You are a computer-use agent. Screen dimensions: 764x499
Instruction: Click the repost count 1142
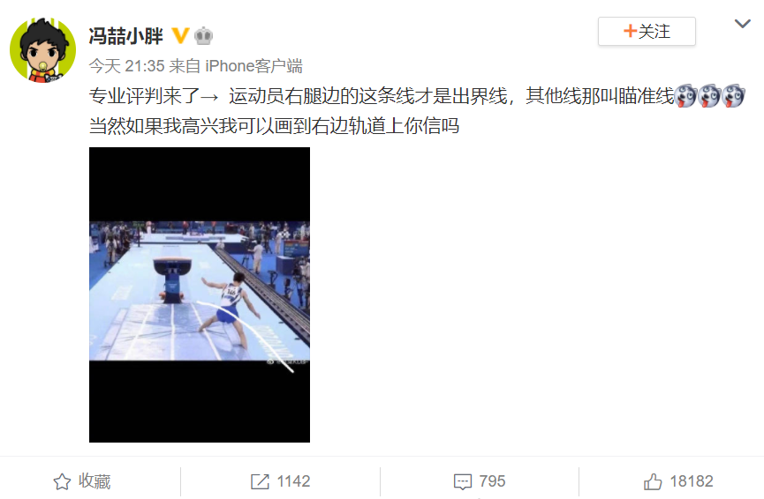coord(293,481)
